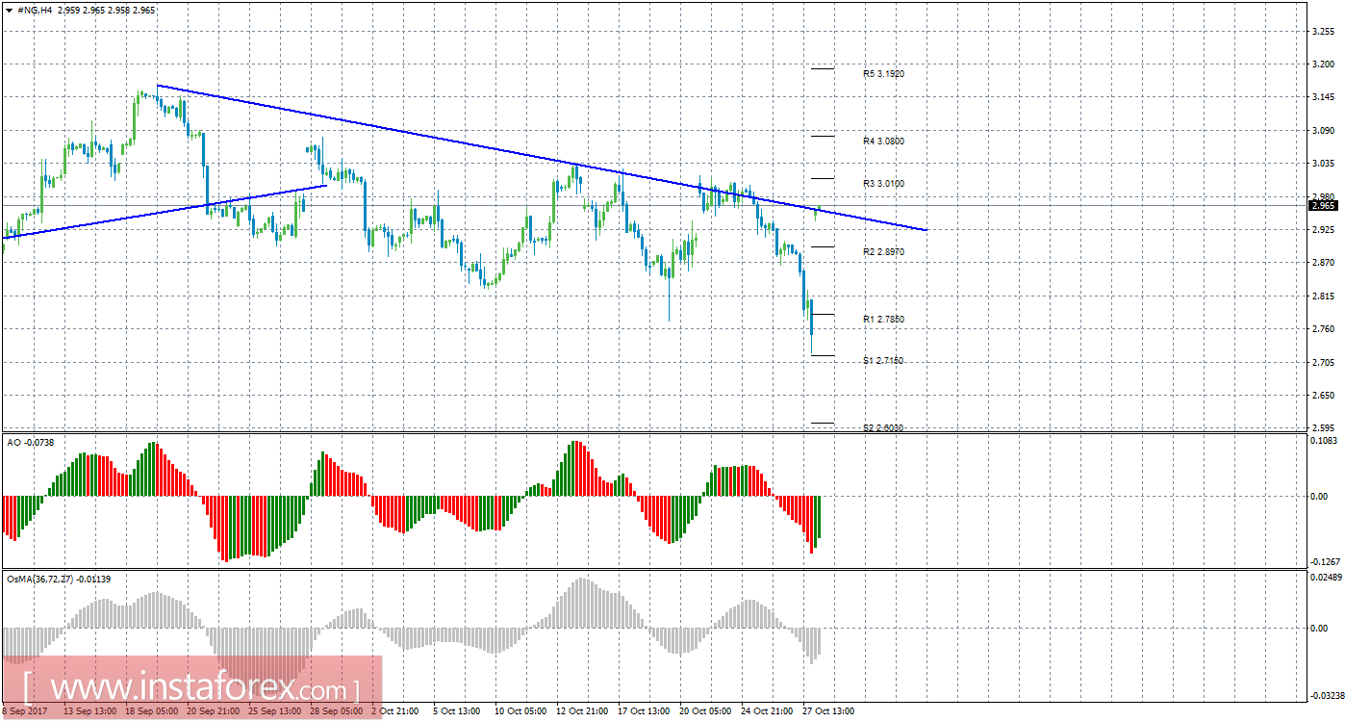Open the chart menu arrow beside #NG,H4

(9, 10)
